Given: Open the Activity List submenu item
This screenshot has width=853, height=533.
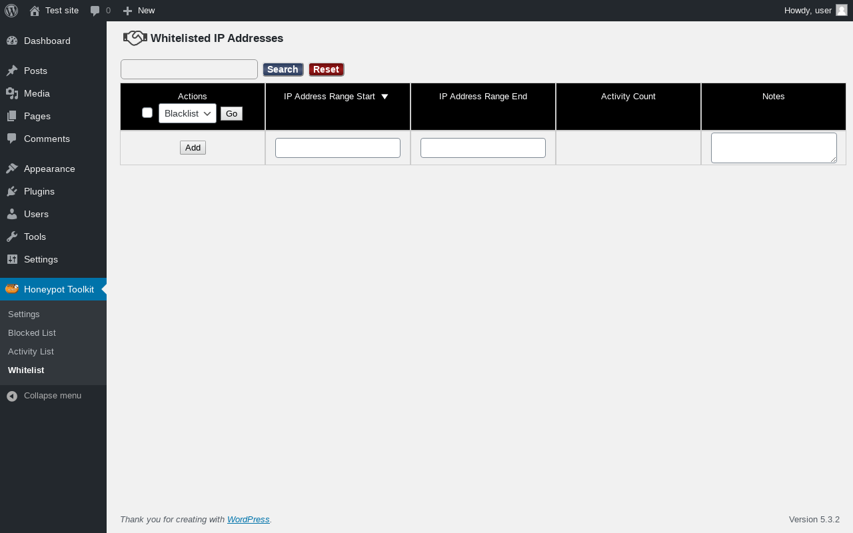Looking at the screenshot, I should tap(31, 351).
